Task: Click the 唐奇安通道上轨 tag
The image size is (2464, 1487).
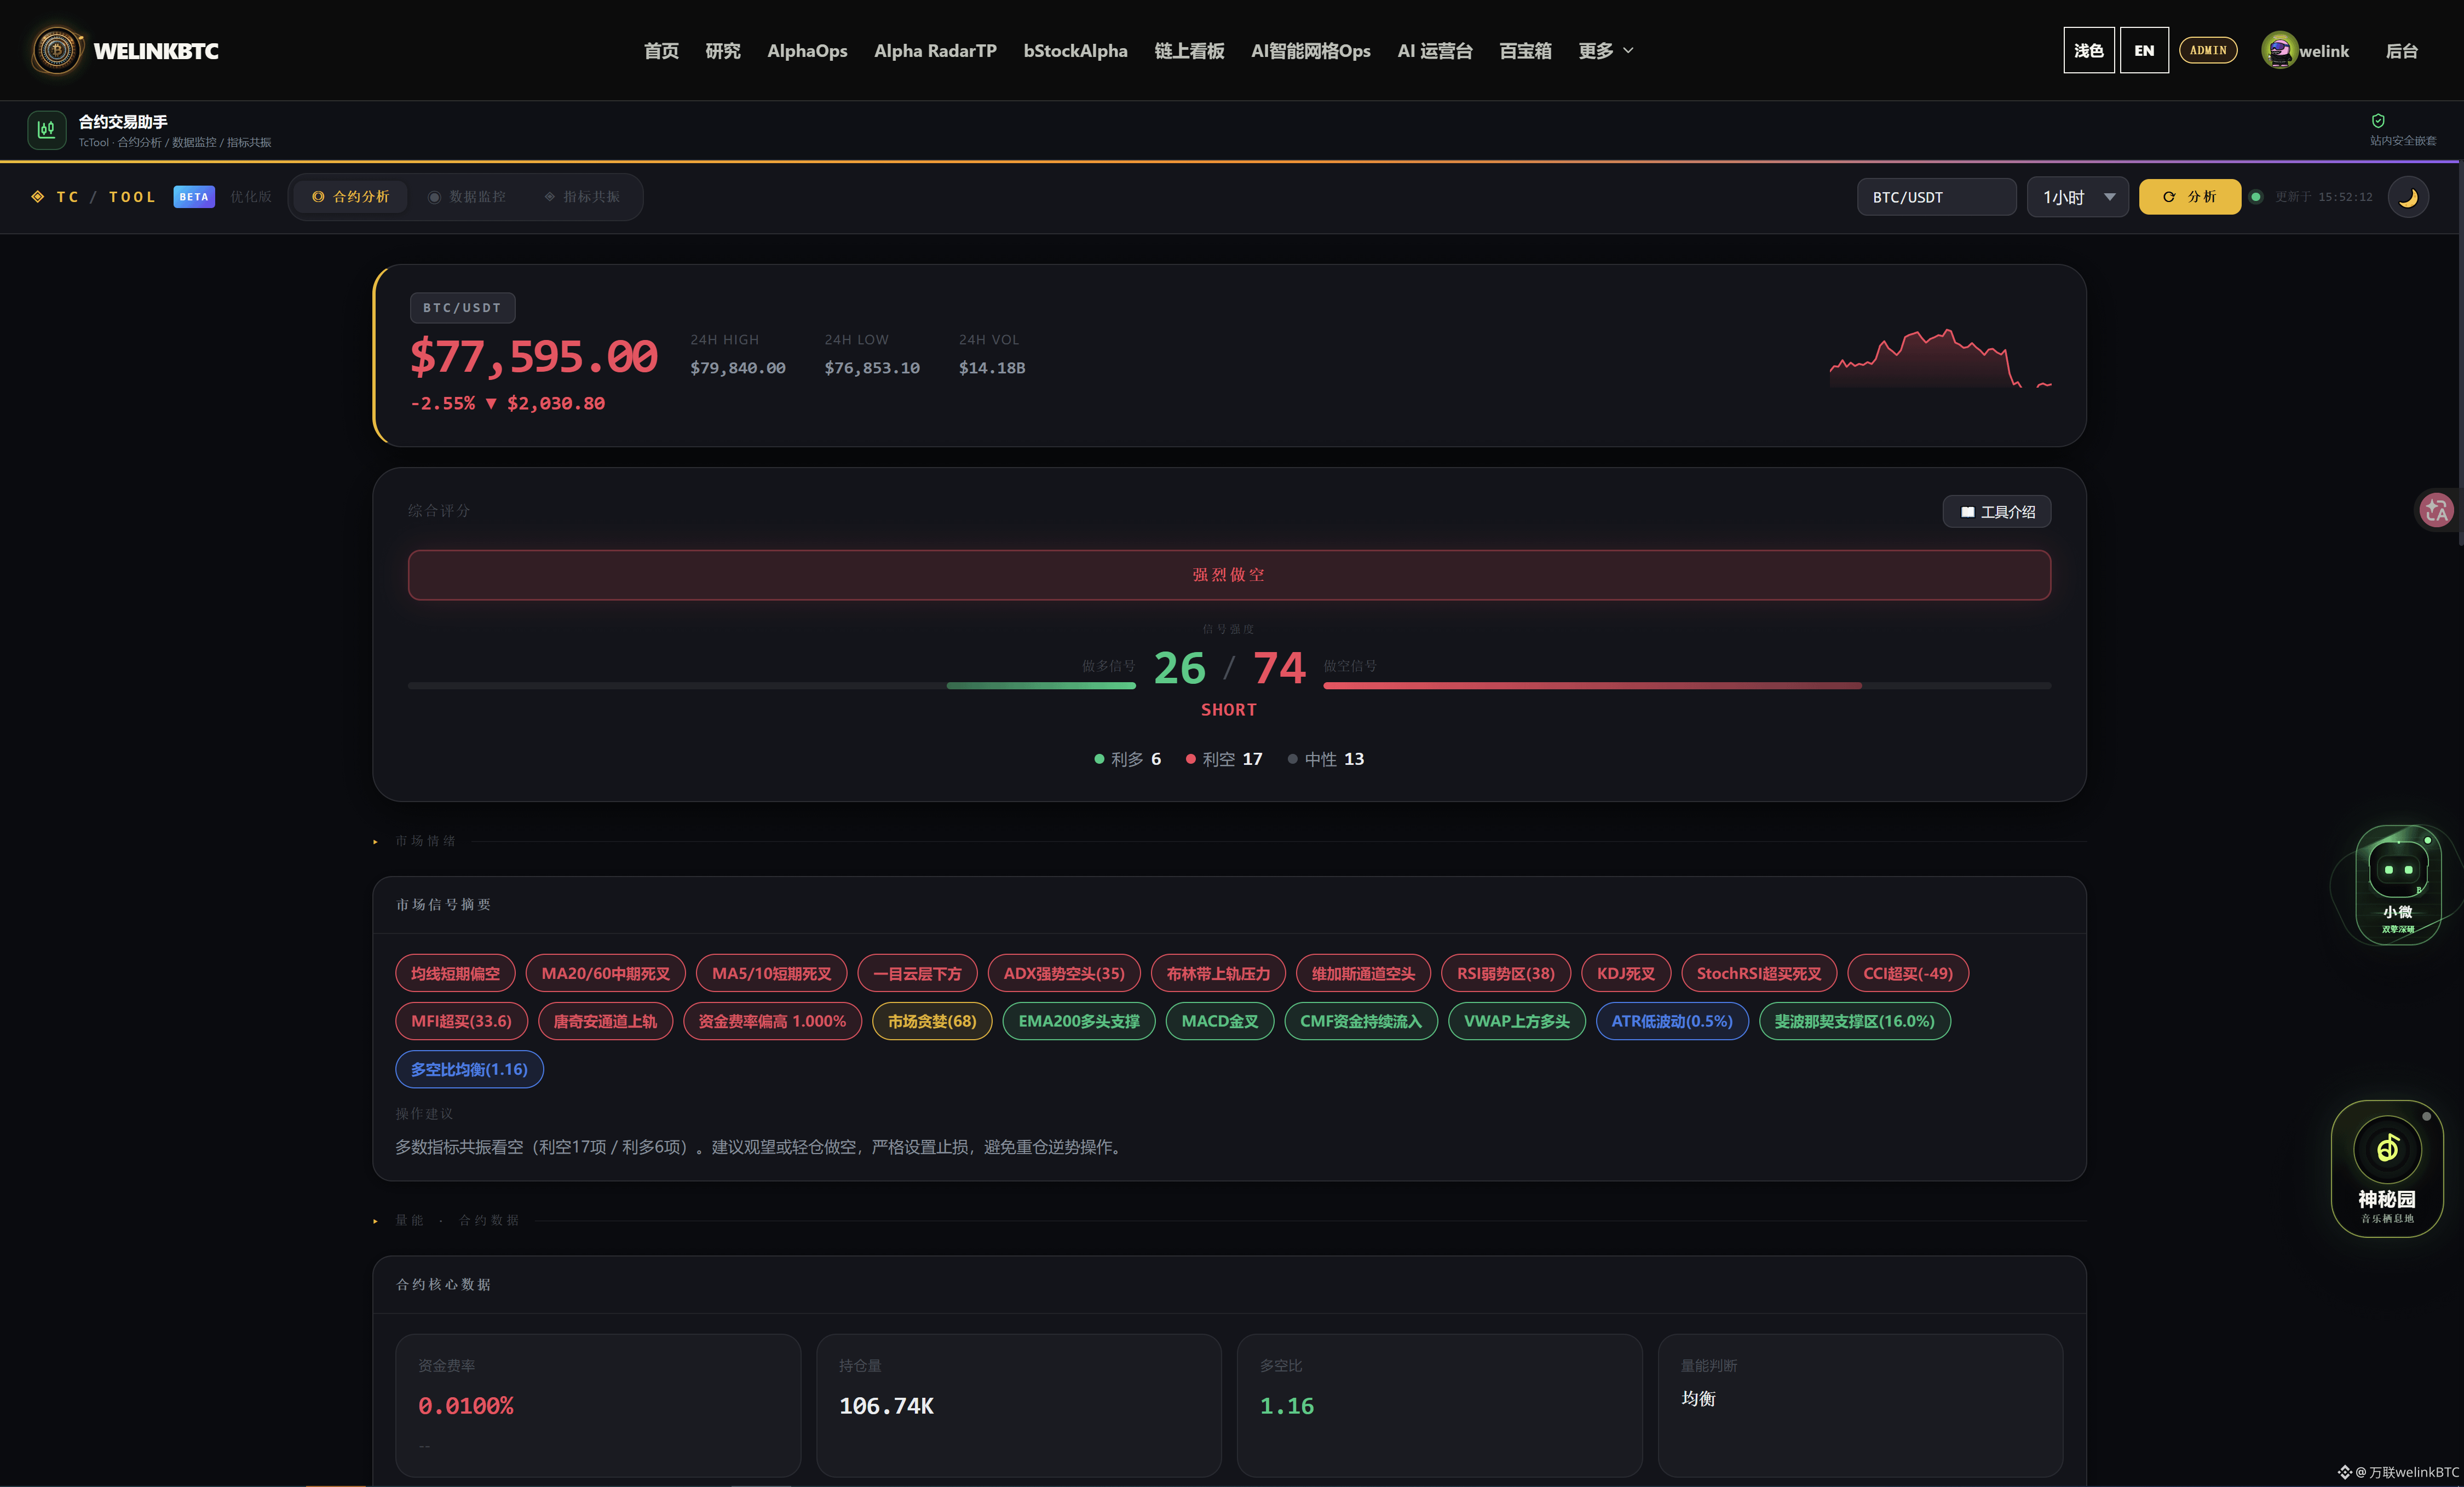Action: (605, 1021)
